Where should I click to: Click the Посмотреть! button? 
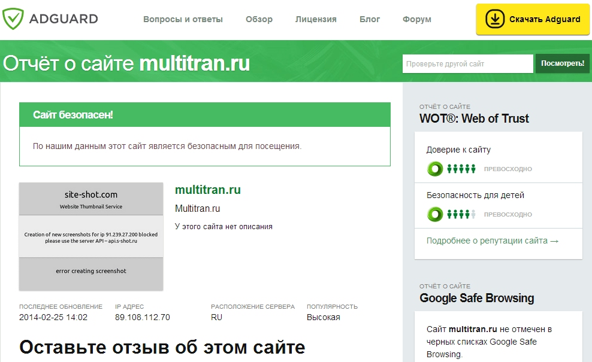563,63
